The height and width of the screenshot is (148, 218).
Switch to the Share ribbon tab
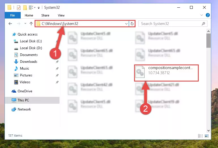45,15
